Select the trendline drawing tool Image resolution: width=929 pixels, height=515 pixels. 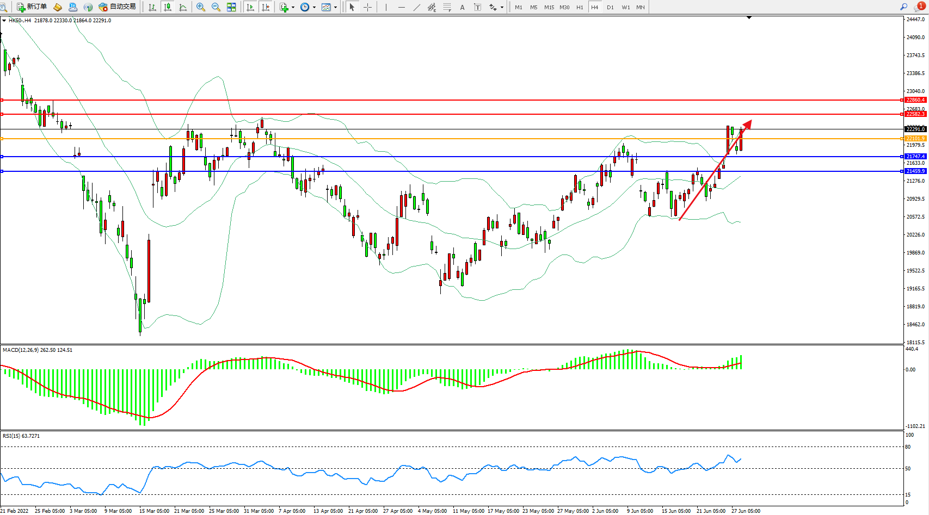[x=417, y=7]
